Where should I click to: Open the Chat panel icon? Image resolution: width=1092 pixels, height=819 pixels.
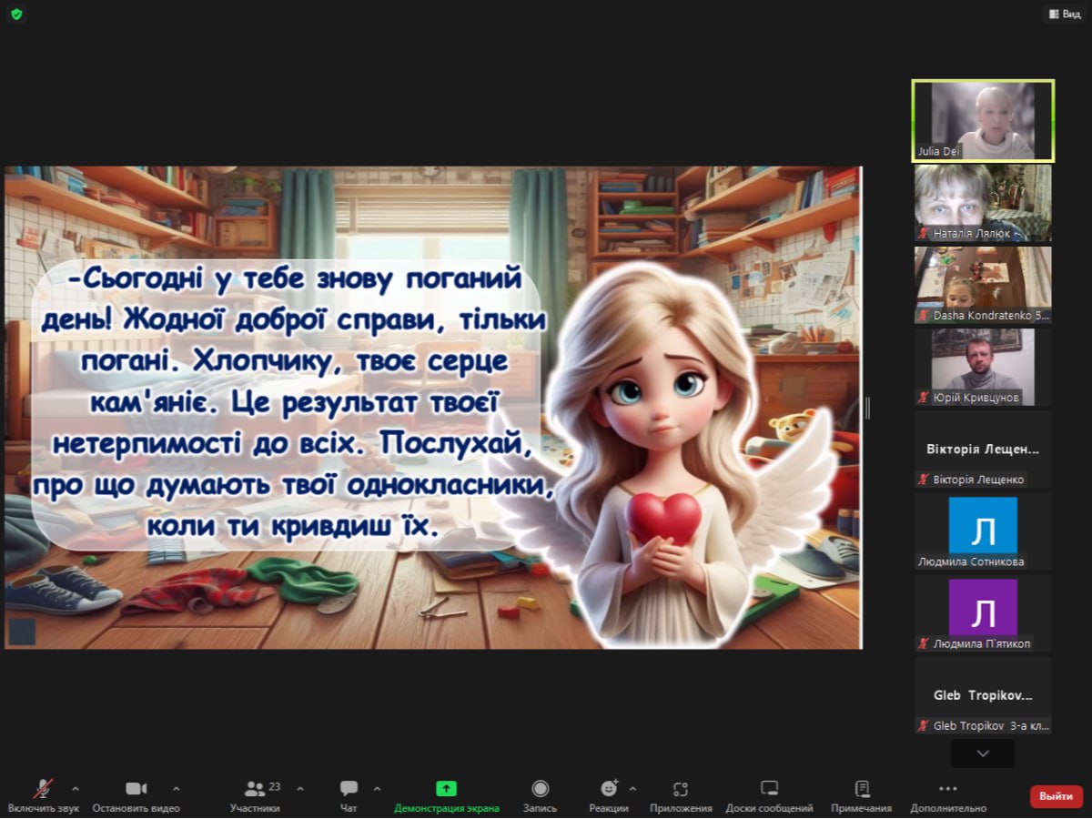coord(349,788)
